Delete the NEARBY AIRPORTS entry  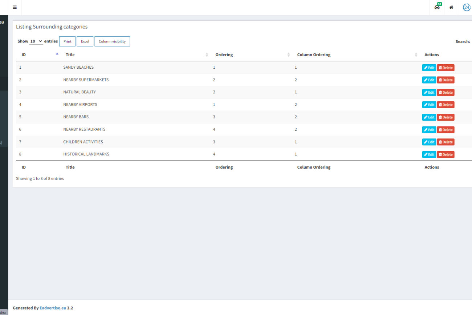click(445, 105)
